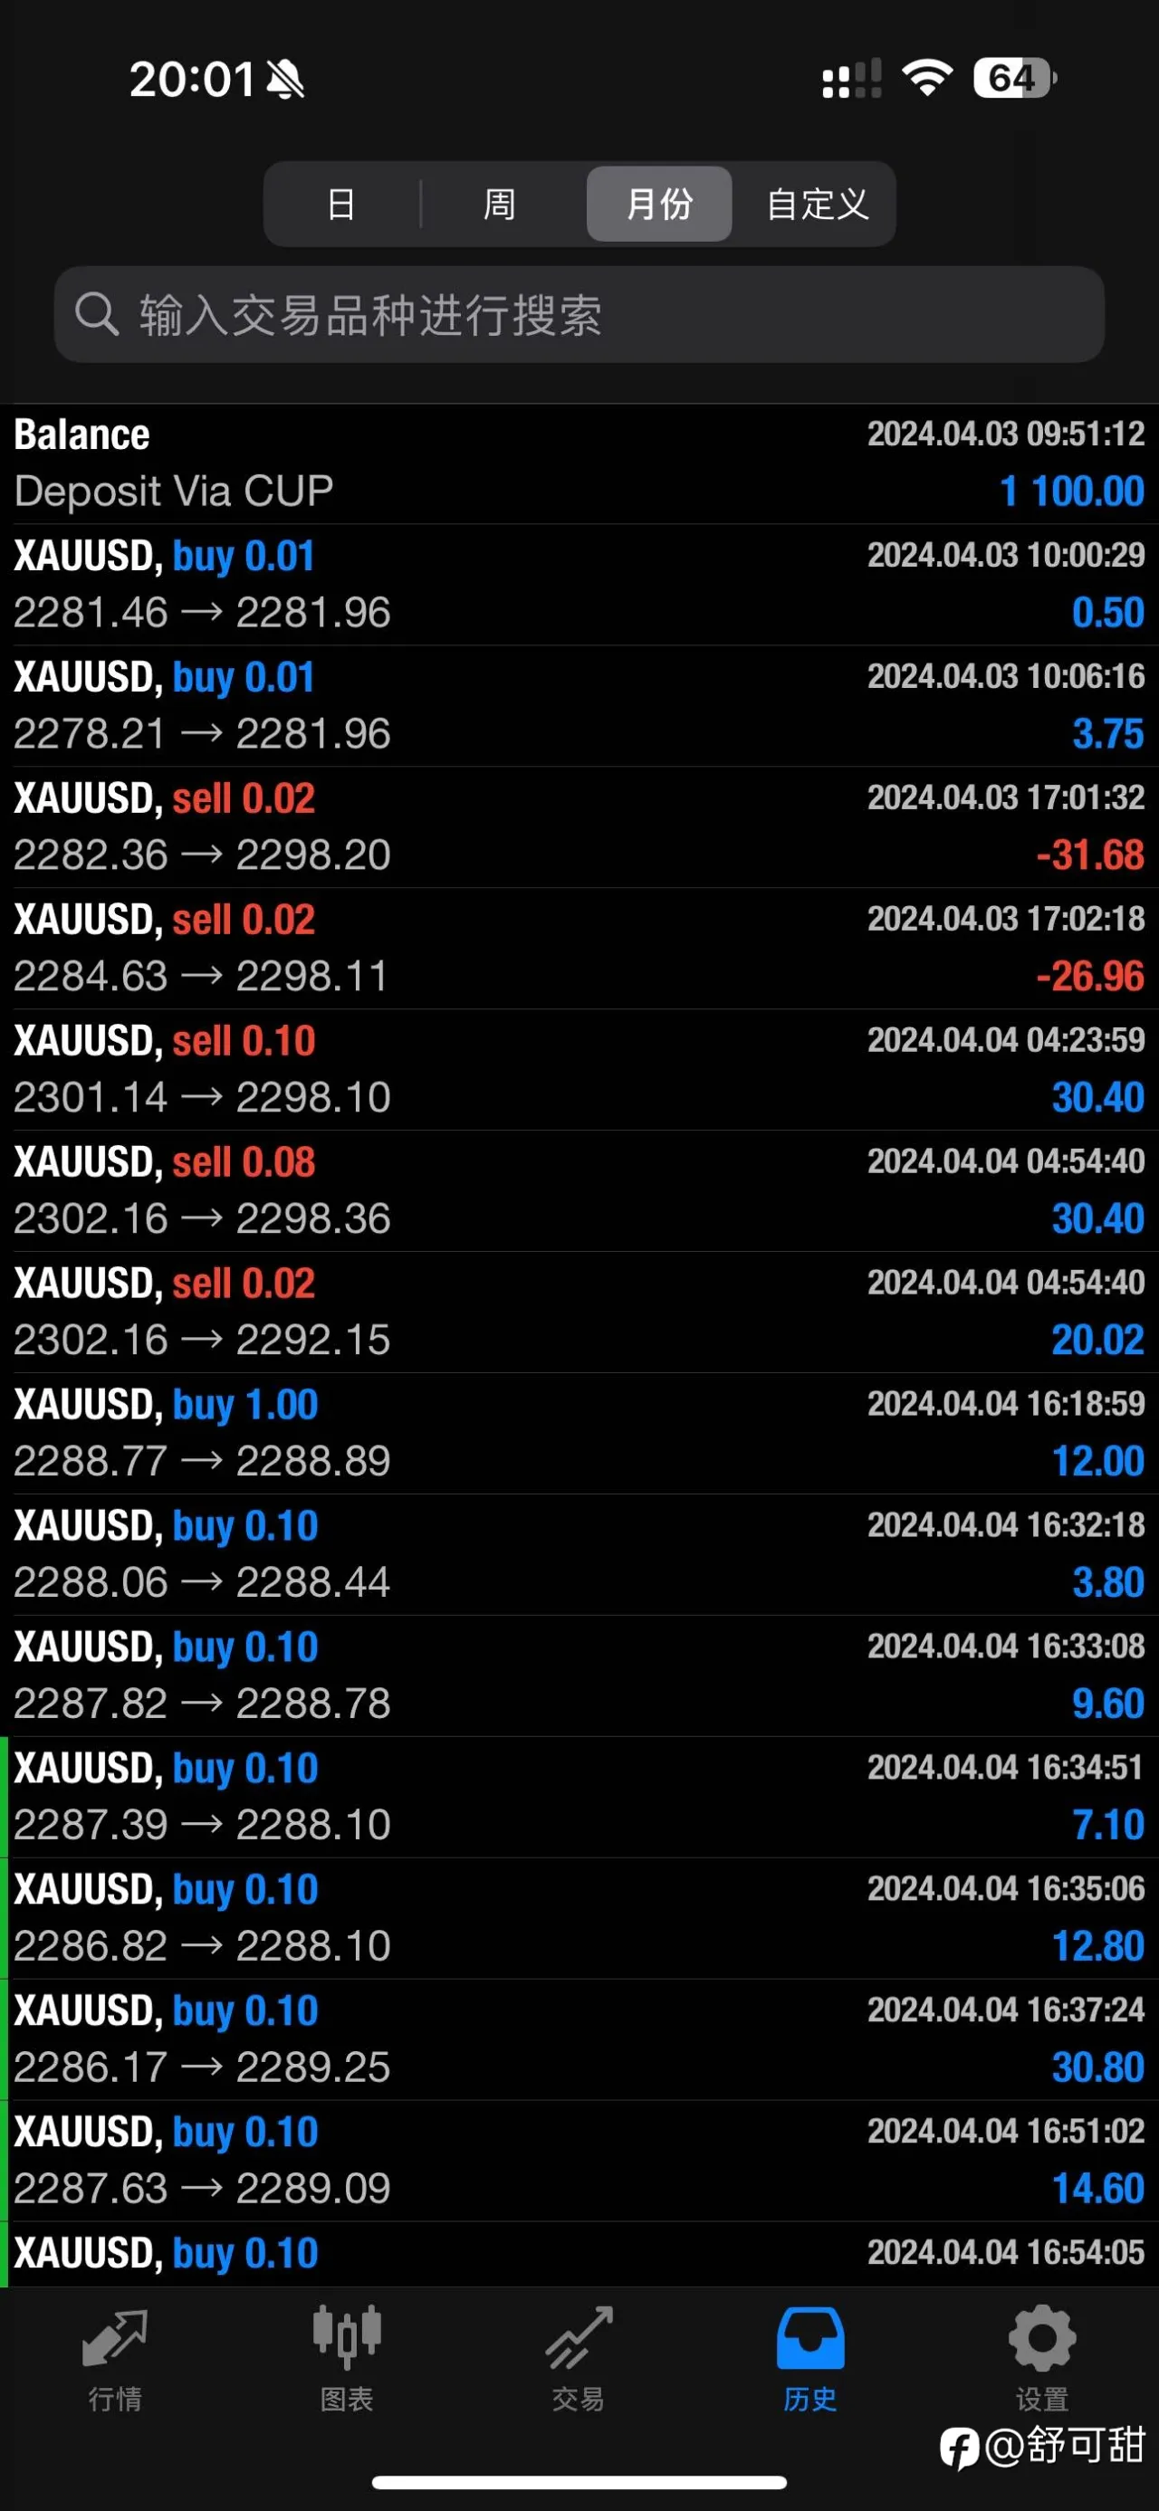1159x2511 pixels.
Task: Tap the last row dated 2024.04.04 16:54:05
Action: click(x=579, y=2254)
